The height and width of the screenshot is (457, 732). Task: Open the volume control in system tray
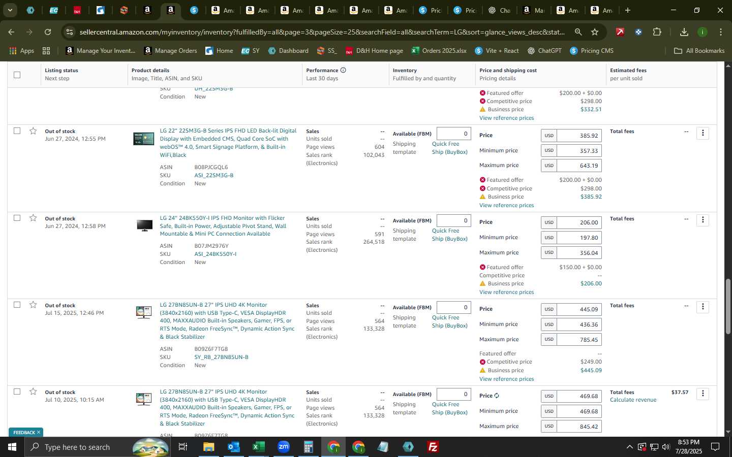(666, 447)
